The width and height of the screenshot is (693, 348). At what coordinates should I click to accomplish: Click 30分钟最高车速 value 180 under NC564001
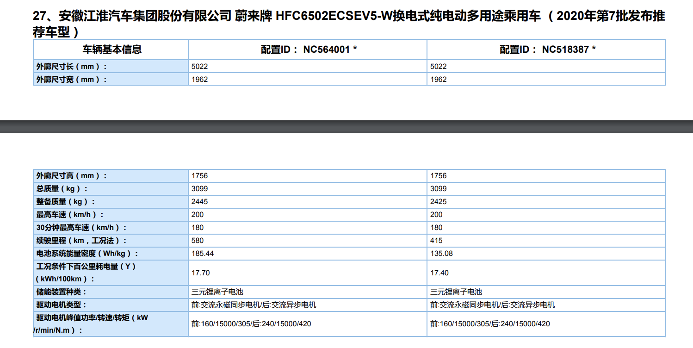pos(198,228)
